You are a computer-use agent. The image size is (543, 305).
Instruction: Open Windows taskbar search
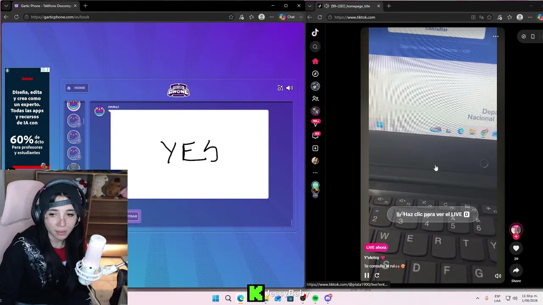pos(228,299)
